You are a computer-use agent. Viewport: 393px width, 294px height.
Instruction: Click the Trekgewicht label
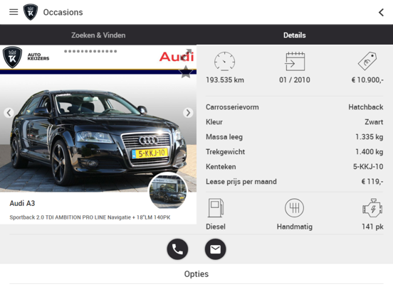[x=225, y=152]
